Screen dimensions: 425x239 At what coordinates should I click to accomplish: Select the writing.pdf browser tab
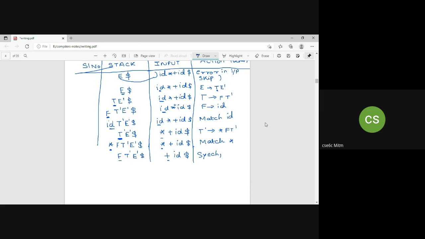(x=39, y=38)
